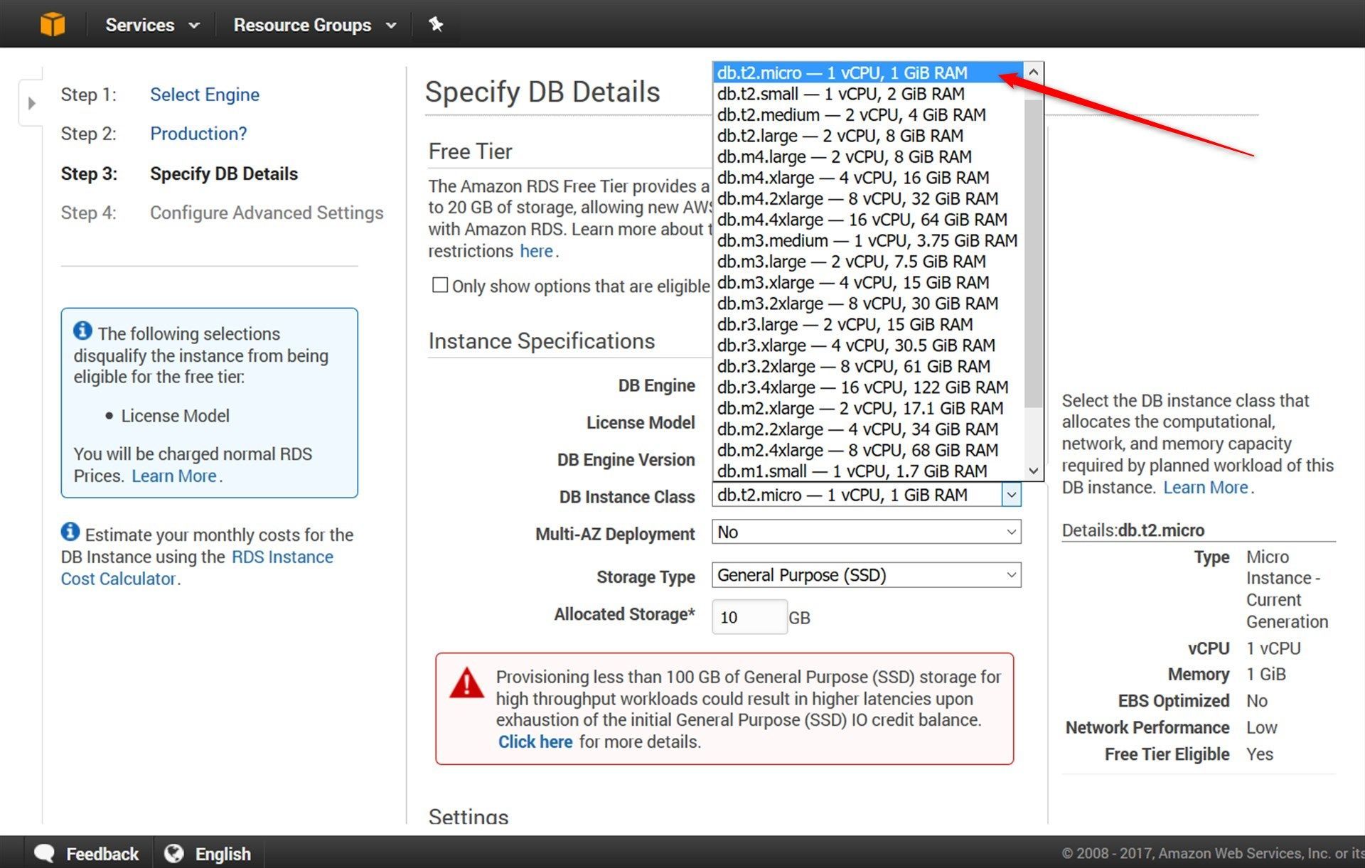
Task: Select db.t2.micro option in list
Action: pos(868,73)
